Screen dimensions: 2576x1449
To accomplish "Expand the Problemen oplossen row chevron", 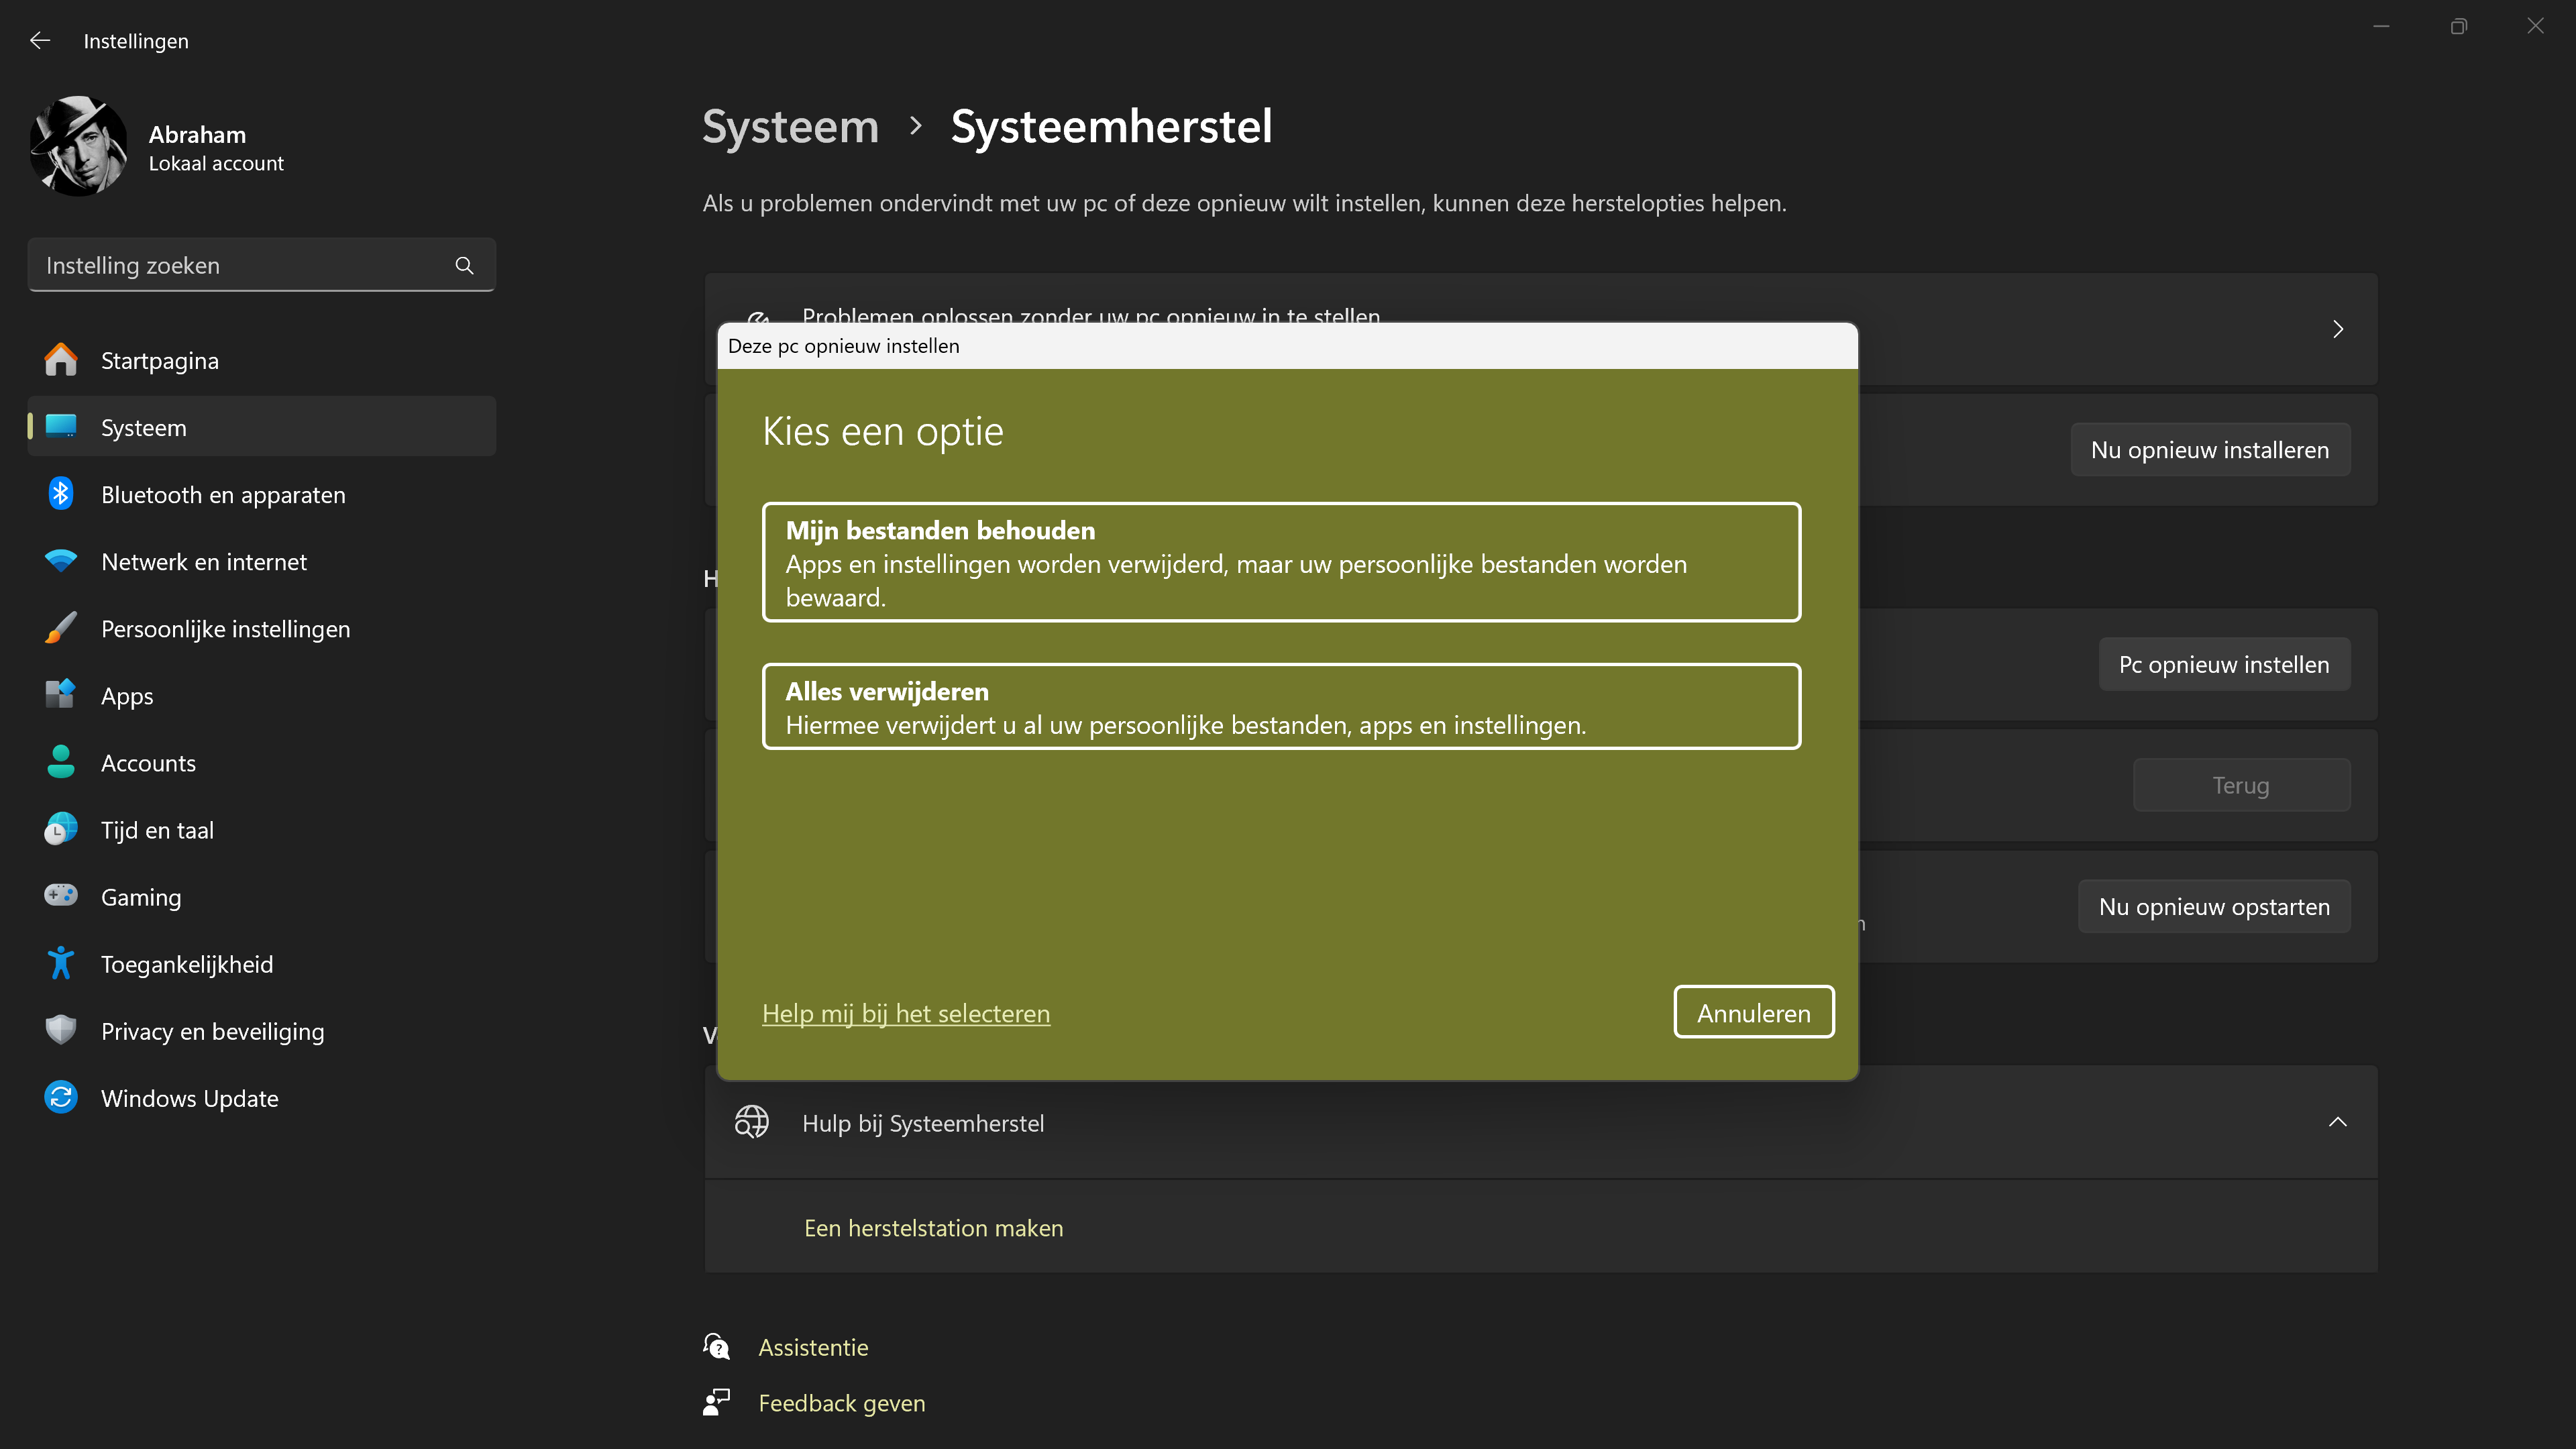I will tap(2338, 328).
